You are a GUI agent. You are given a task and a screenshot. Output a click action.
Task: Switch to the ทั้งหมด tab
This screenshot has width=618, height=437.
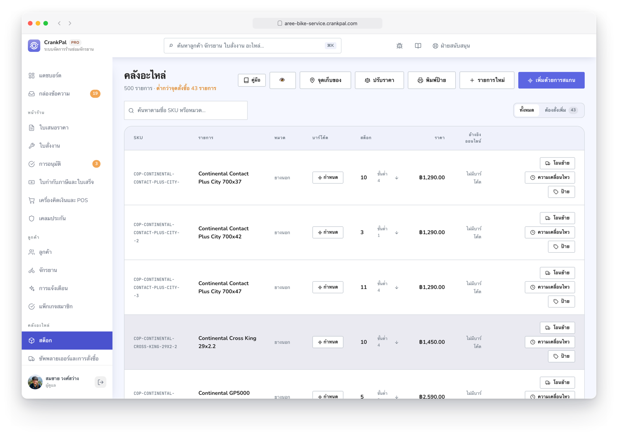527,110
